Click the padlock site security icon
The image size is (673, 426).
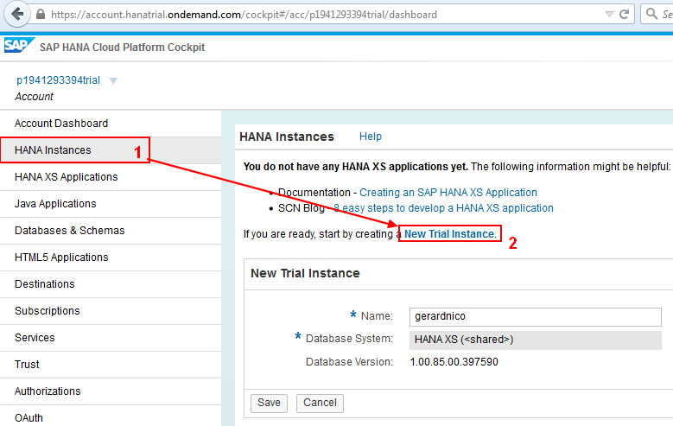[x=41, y=15]
